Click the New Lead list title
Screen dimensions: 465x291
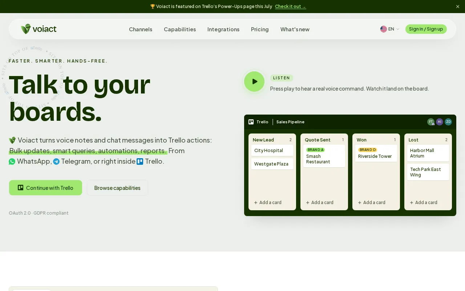[x=263, y=140]
